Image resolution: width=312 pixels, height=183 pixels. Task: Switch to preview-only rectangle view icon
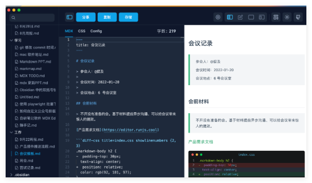pyautogui.click(x=251, y=17)
